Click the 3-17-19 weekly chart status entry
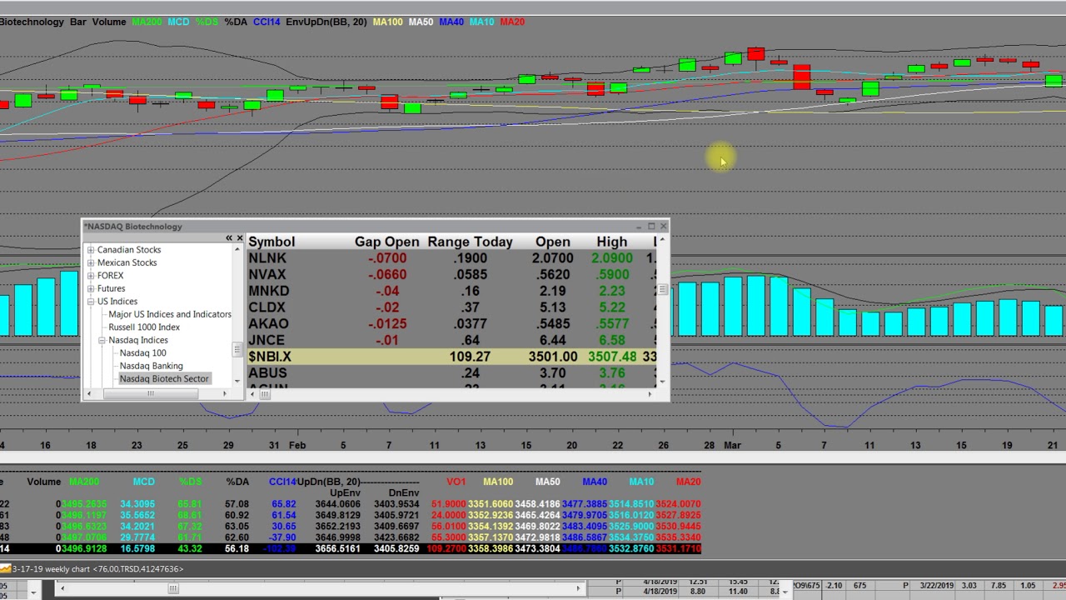Viewport: 1066px width, 600px height. (92, 569)
